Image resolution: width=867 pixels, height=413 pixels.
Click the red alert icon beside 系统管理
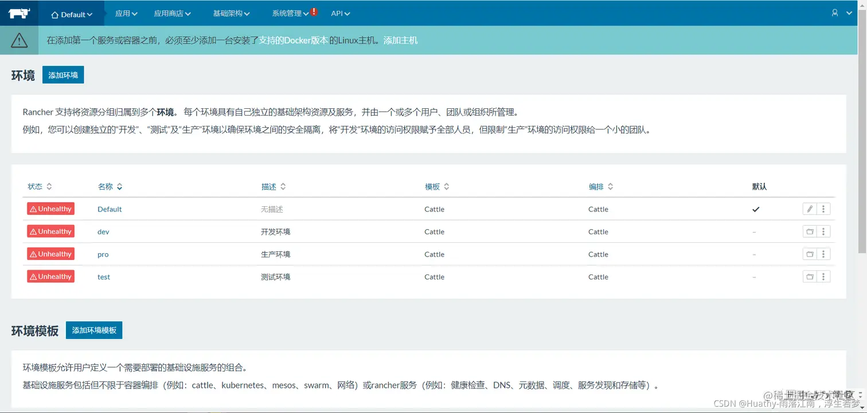click(x=314, y=11)
